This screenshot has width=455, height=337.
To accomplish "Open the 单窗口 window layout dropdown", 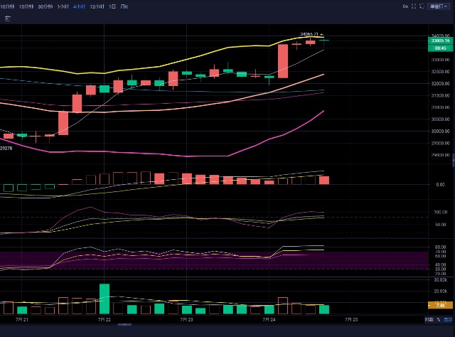I will (x=438, y=6).
